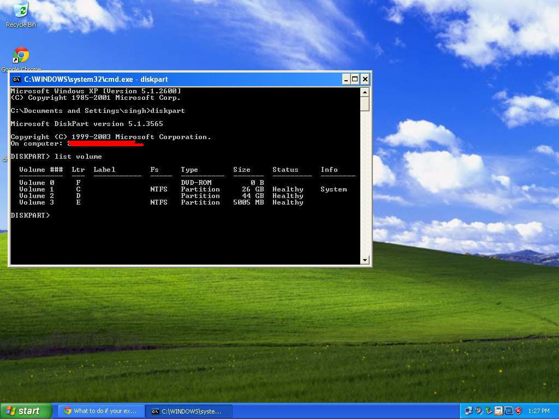Click 'Volume 0' in the volume list
The image size is (559, 419).
pyautogui.click(x=37, y=183)
